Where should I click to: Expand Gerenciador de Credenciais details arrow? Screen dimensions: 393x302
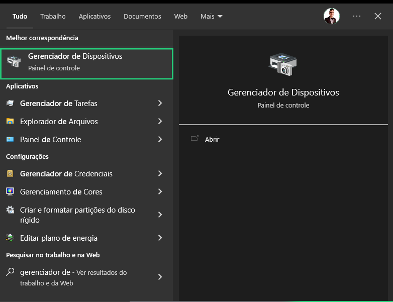160,173
